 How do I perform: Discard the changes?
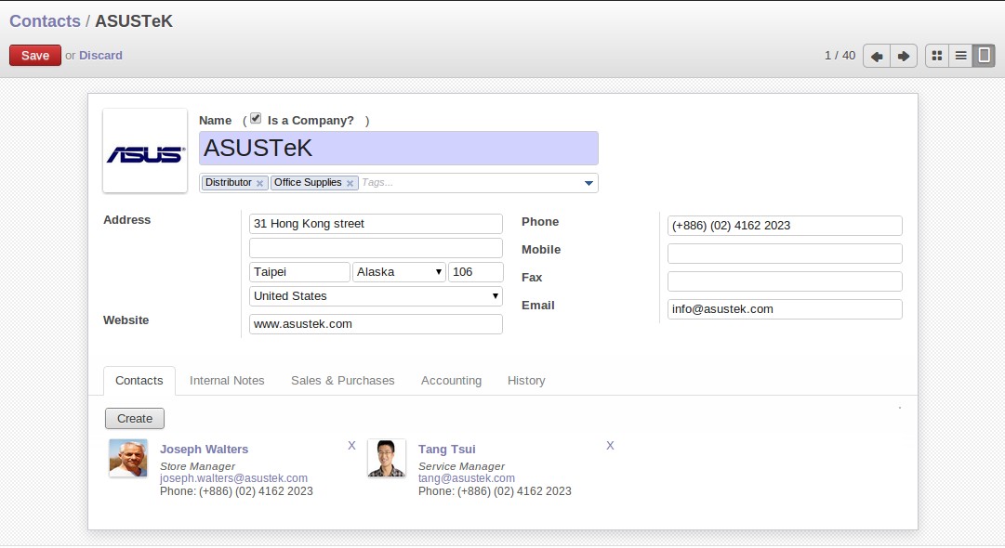click(x=100, y=55)
